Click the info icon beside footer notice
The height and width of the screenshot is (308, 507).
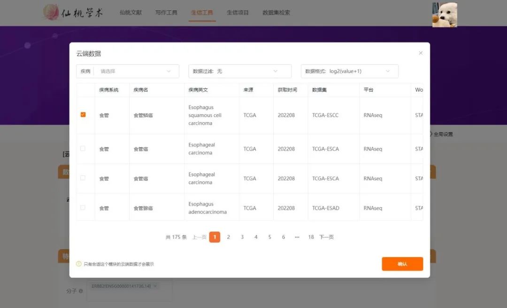(79, 264)
